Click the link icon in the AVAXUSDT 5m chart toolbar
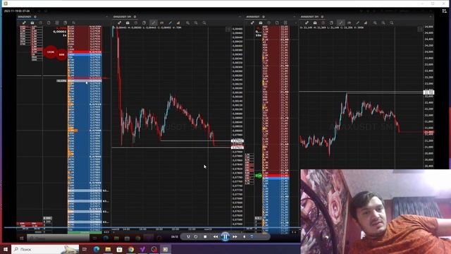Viewport: 451px width, 254px height. coord(307,23)
